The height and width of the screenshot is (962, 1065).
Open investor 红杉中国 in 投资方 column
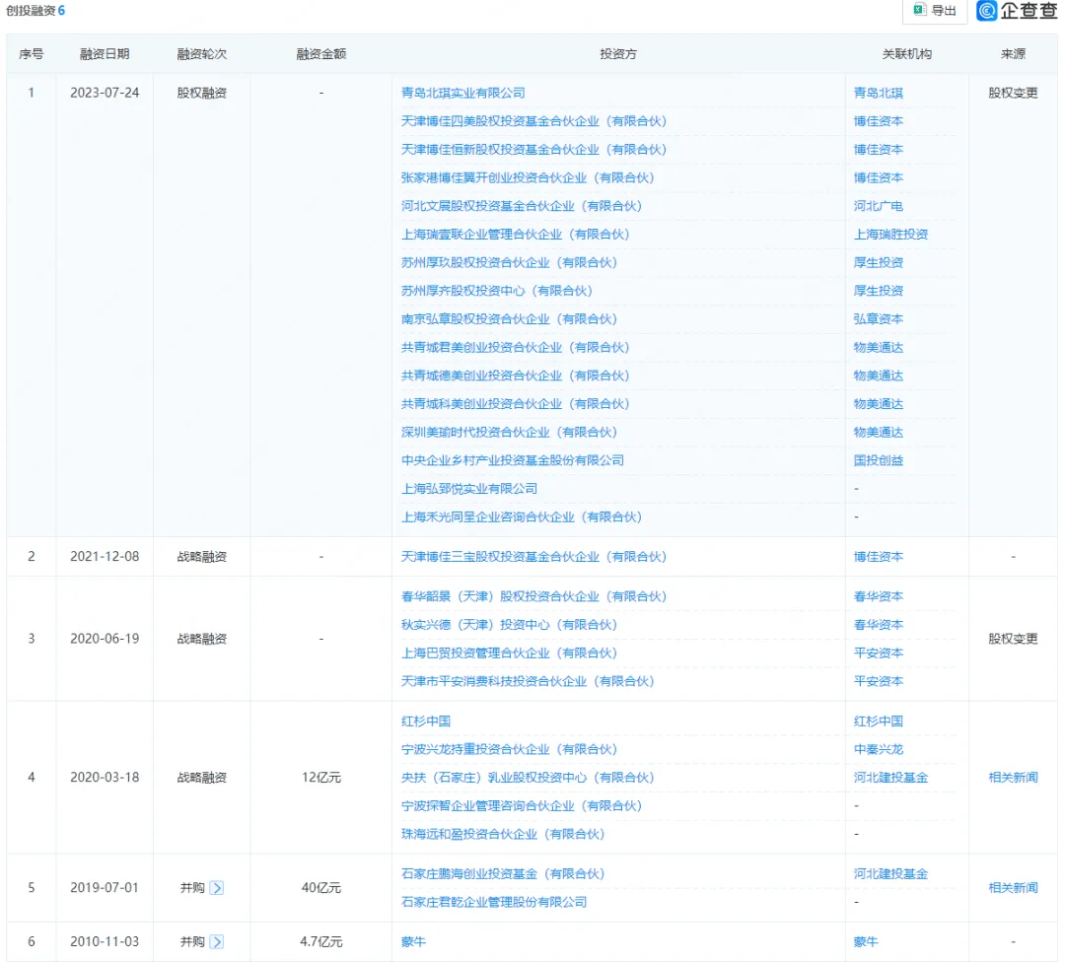426,721
